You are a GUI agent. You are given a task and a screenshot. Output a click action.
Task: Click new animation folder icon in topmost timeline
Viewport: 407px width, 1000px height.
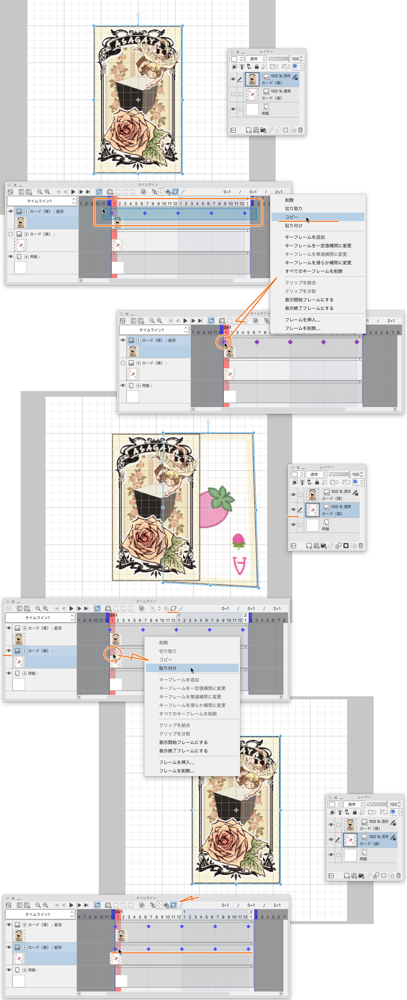[110, 192]
